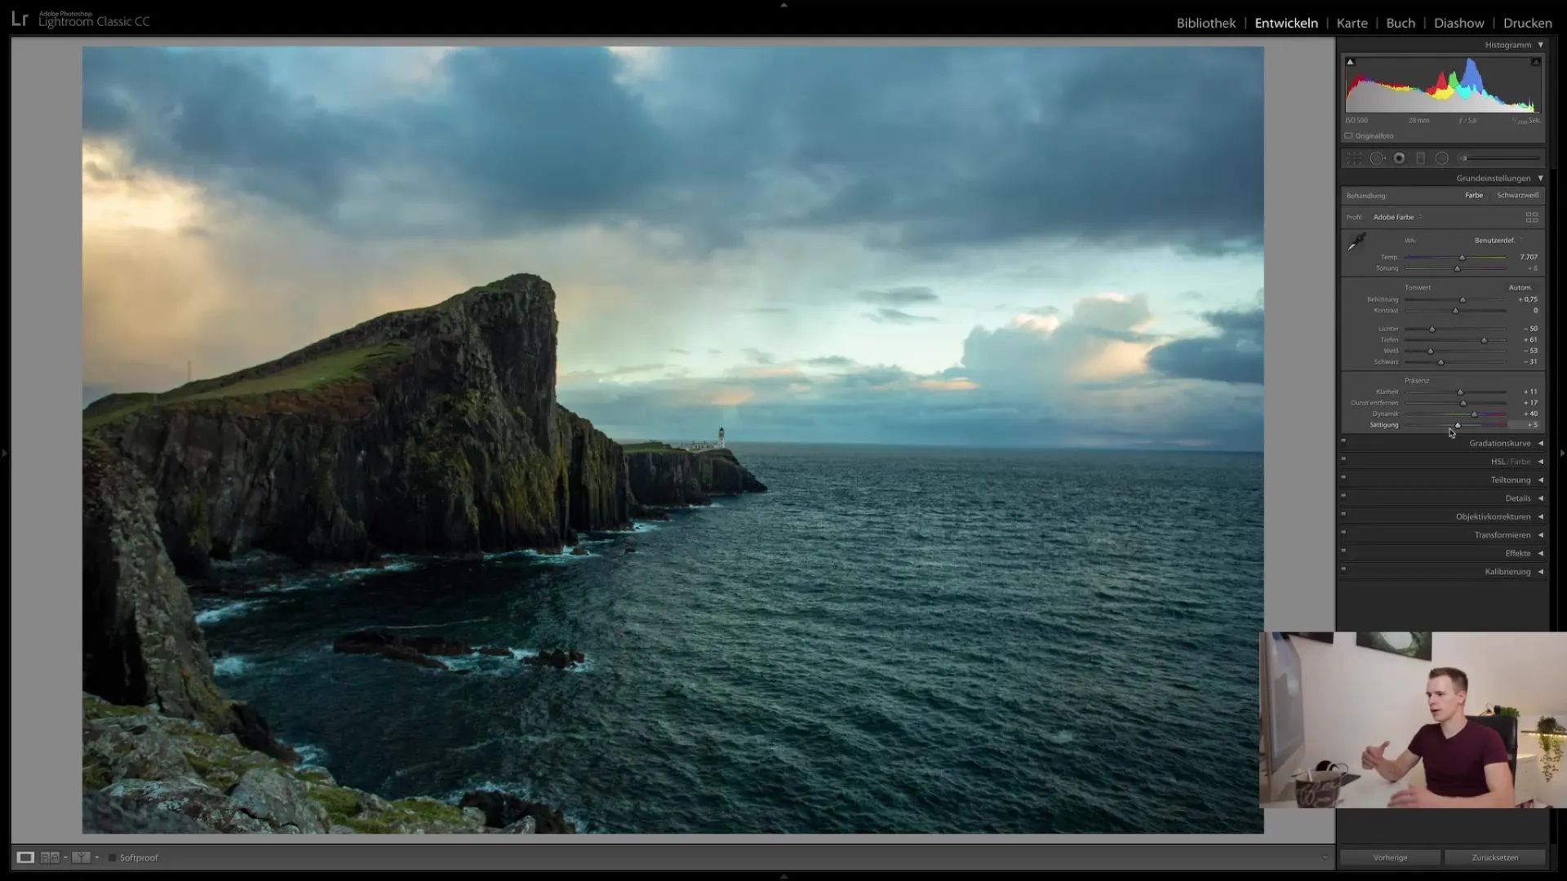The image size is (1567, 881).
Task: Select the adjustment brush tool
Action: click(1500, 158)
